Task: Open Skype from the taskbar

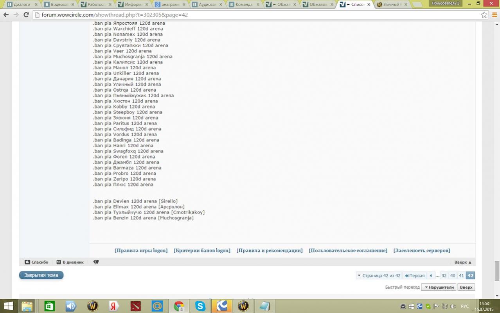Action: [x=200, y=306]
